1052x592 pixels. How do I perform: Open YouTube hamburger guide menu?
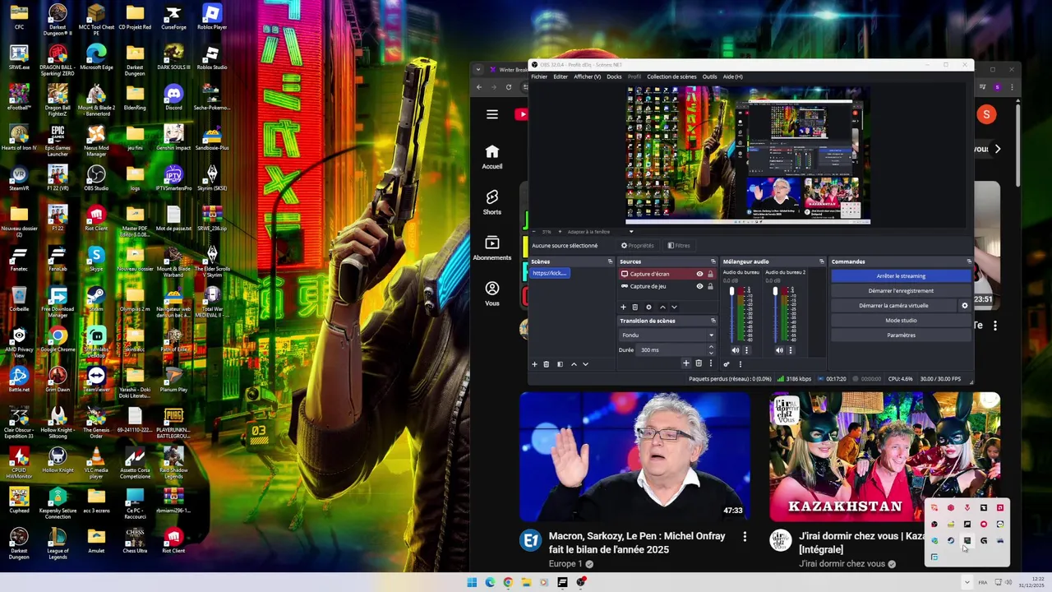492,114
